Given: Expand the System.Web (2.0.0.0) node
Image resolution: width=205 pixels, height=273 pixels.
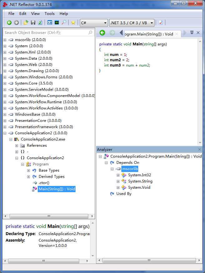Looking at the screenshot, I should (5, 65).
